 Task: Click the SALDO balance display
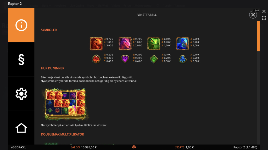click(x=83, y=147)
